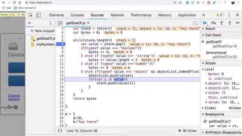
Task: Open the DevTools customize menu
Action: (229, 15)
